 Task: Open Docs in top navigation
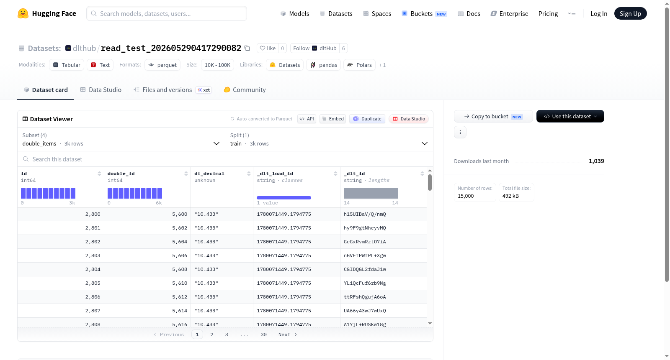469,13
